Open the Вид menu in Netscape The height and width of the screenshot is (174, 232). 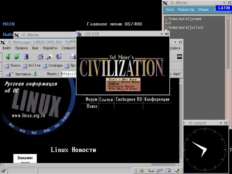tap(35, 48)
